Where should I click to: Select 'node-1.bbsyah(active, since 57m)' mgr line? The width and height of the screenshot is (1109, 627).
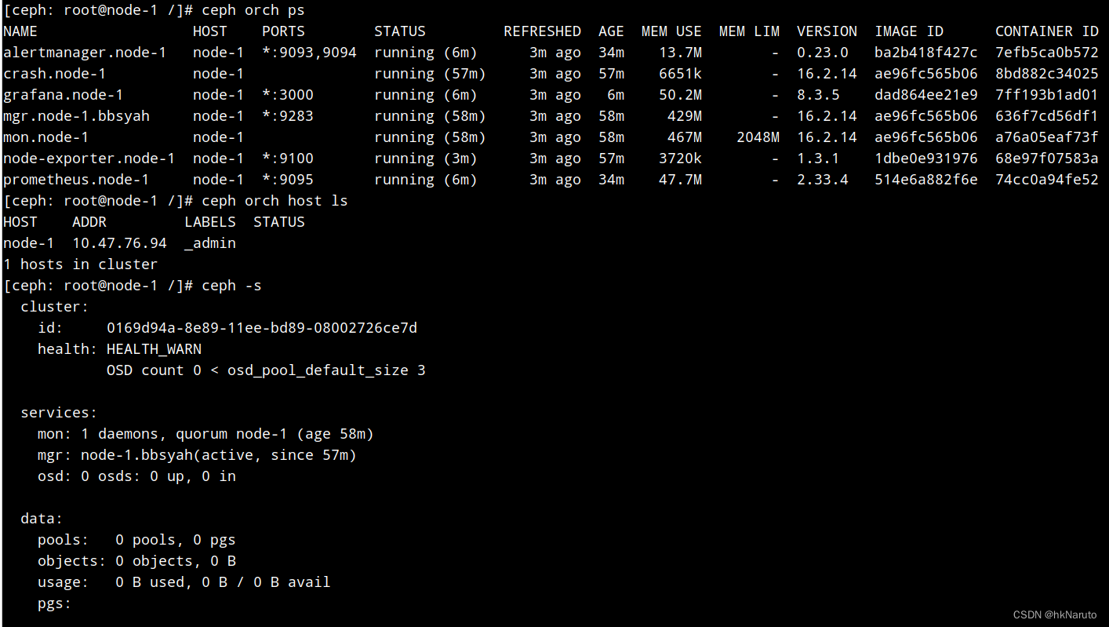coord(219,455)
